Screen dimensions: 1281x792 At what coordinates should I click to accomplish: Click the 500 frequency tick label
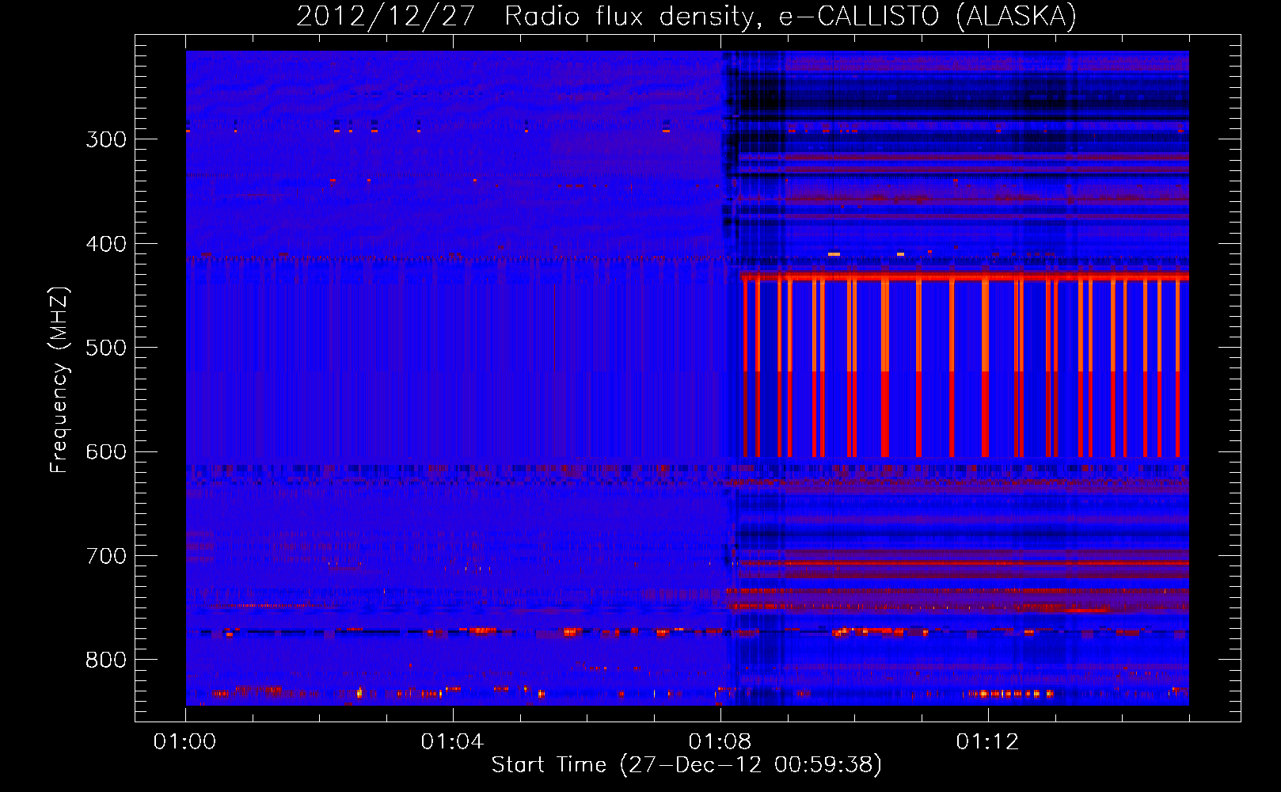coord(106,348)
